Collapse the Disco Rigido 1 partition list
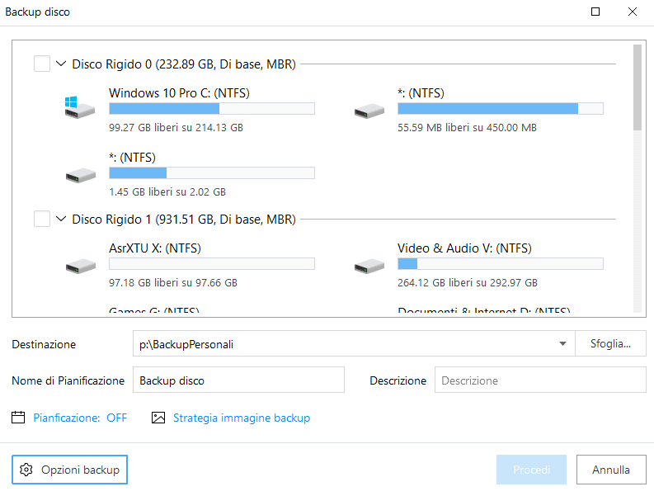Viewport: 654px width, 496px height. tap(61, 220)
